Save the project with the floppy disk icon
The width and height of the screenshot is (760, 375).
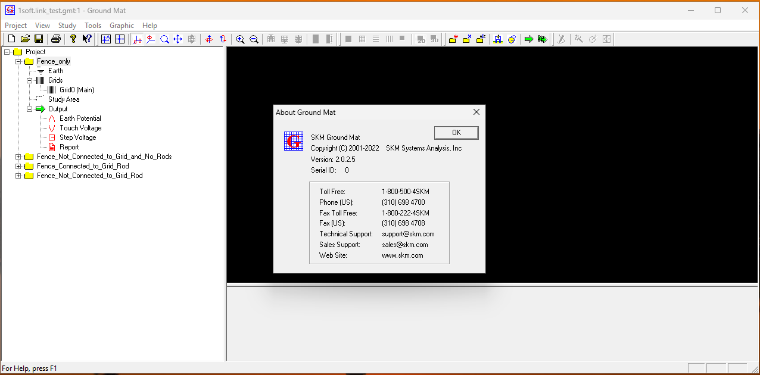point(39,39)
